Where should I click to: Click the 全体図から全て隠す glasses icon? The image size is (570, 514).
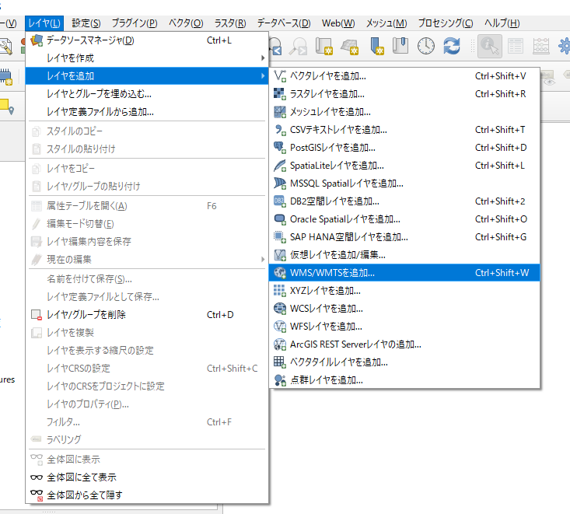click(x=37, y=495)
